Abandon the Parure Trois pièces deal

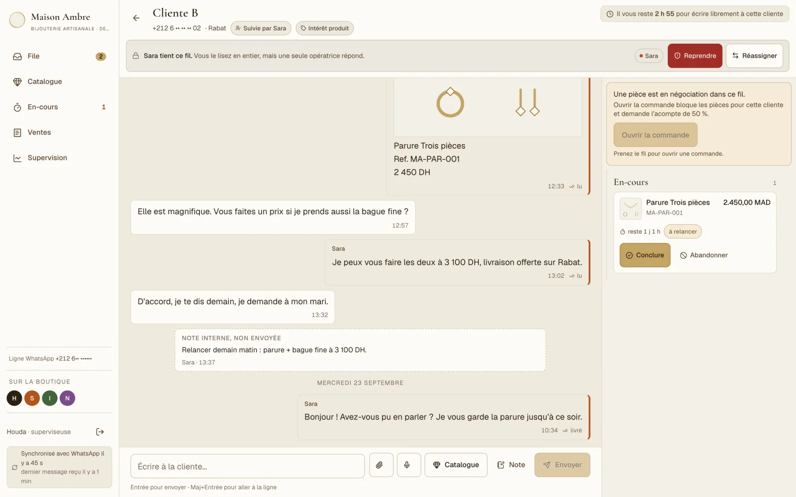point(703,255)
